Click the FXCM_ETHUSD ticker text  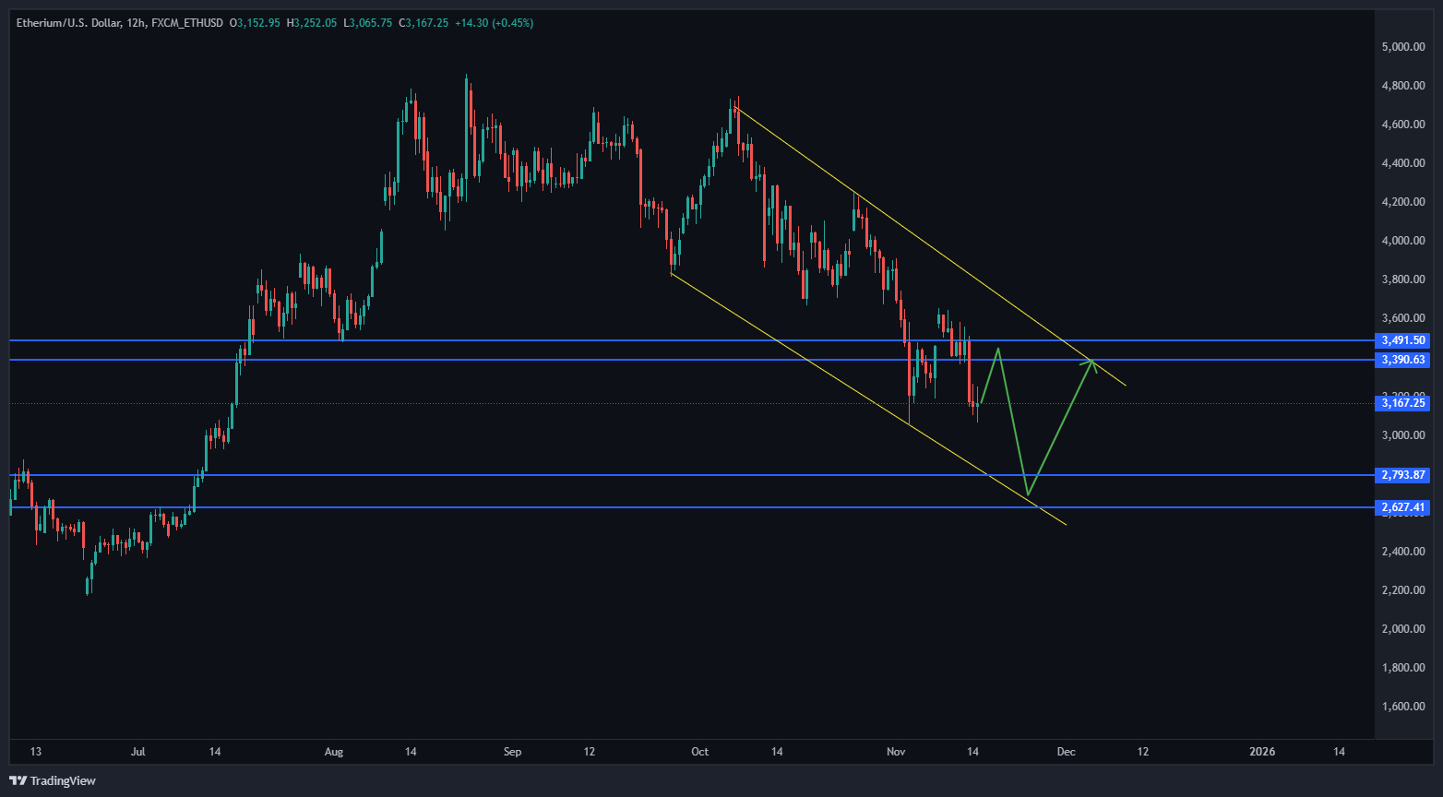tap(187, 22)
